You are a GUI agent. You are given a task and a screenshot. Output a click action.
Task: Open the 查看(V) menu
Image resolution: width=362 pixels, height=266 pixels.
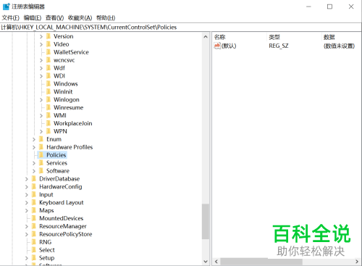54,18
